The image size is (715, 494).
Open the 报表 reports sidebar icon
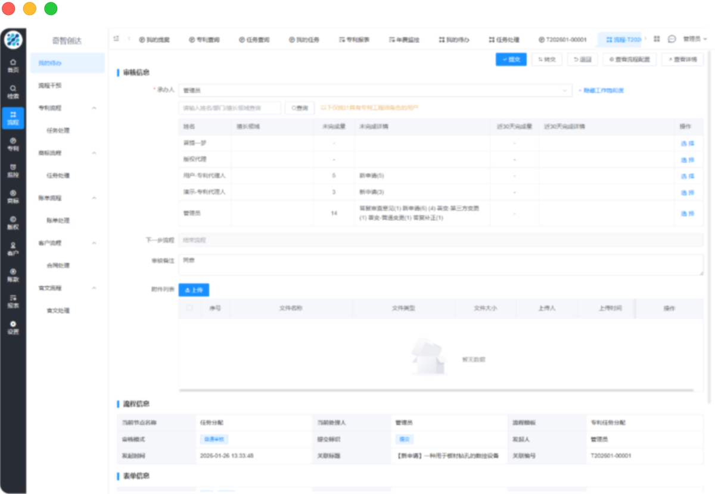[x=13, y=301]
